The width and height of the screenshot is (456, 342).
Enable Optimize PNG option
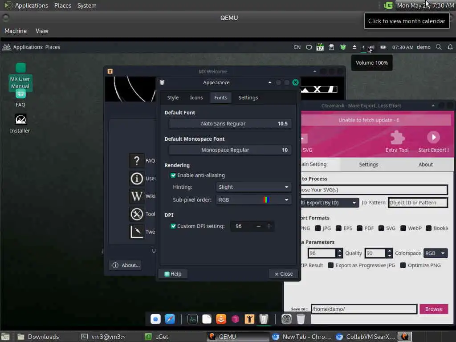[x=403, y=265]
